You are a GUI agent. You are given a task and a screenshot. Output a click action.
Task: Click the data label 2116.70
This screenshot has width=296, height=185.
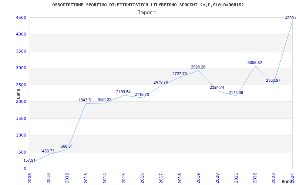(142, 94)
